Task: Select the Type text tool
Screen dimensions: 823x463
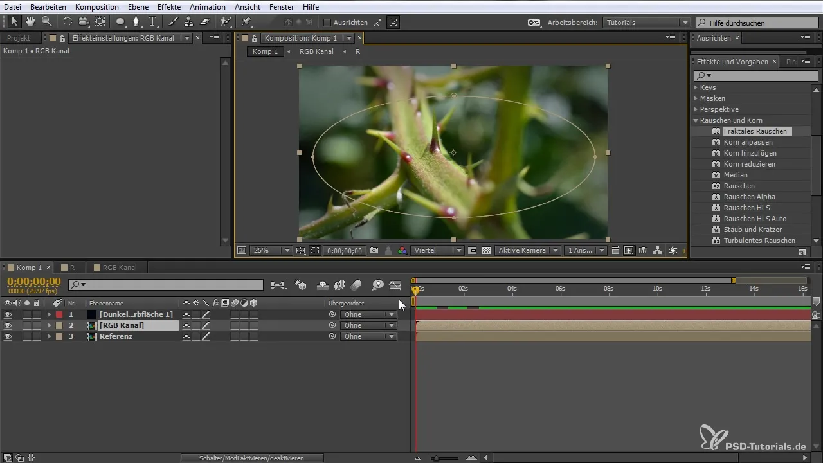Action: coord(153,22)
